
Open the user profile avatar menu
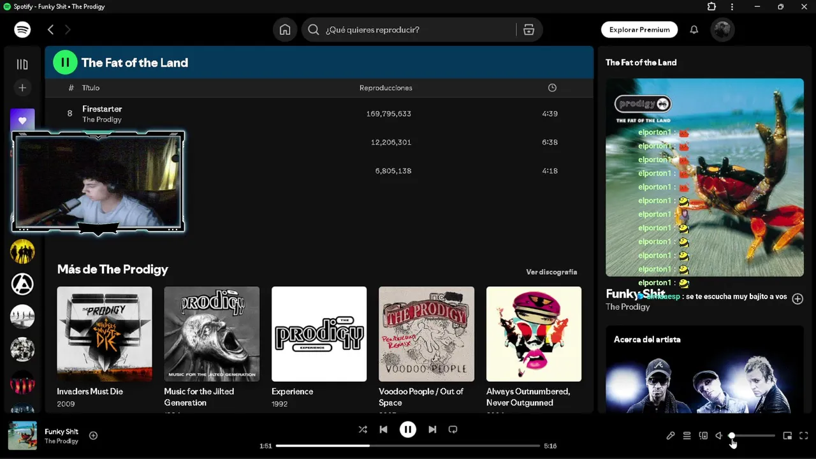(722, 29)
